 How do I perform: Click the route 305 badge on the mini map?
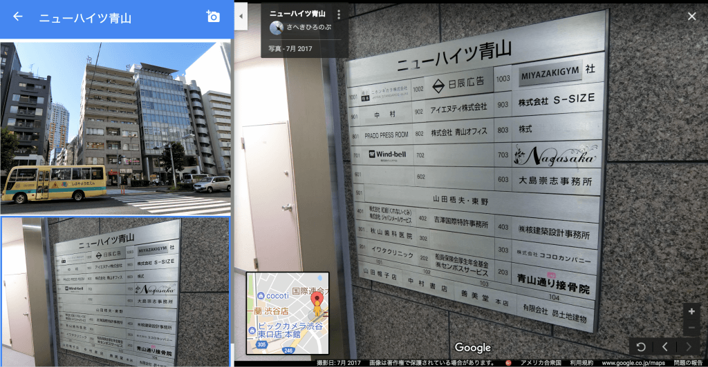[x=261, y=344]
